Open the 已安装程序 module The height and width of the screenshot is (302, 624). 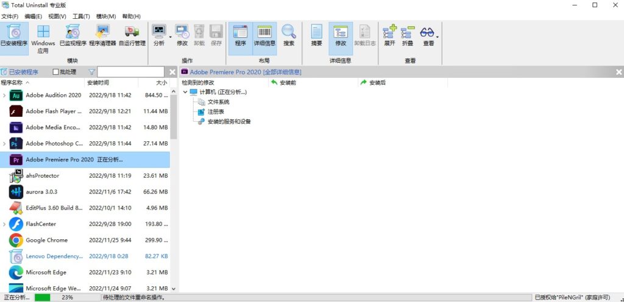15,38
